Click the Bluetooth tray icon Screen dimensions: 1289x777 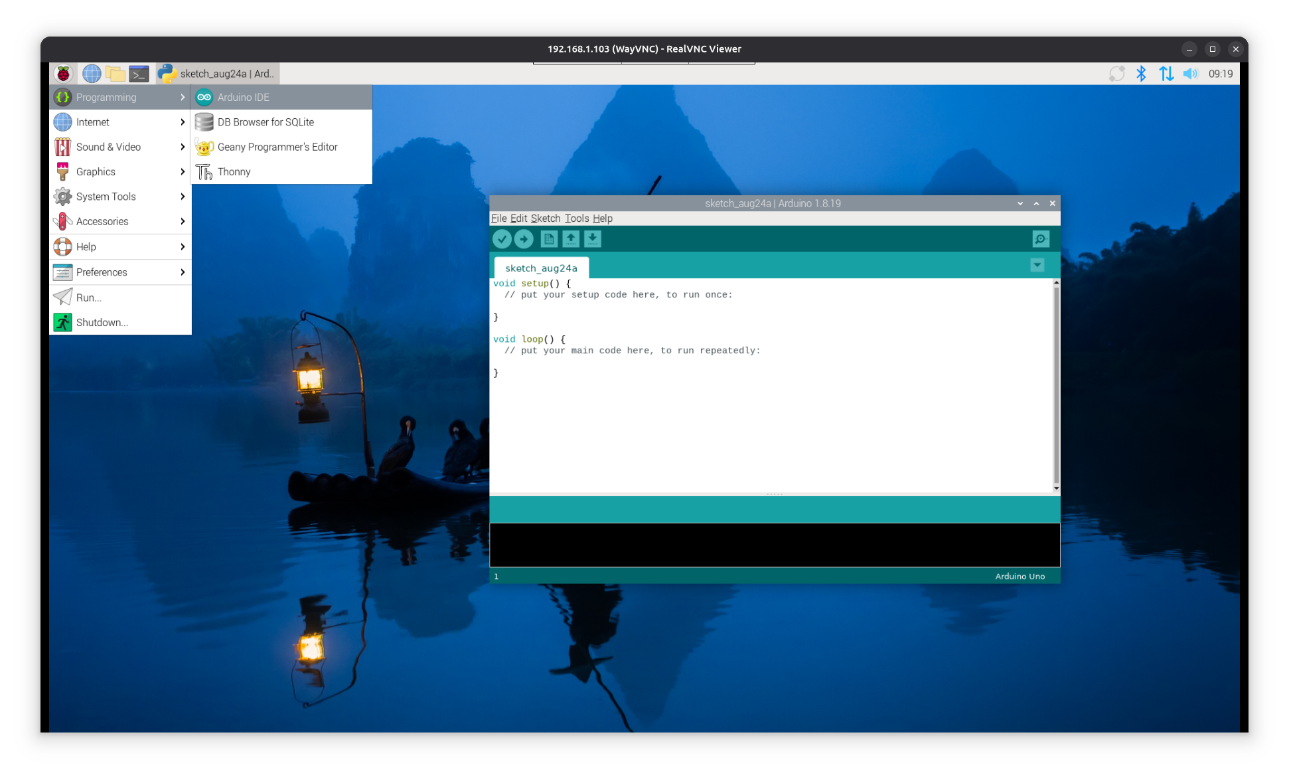point(1141,74)
